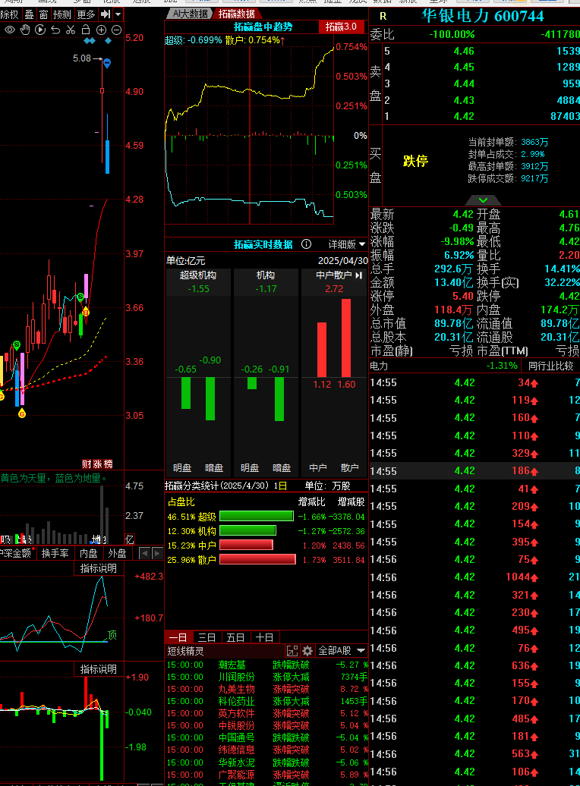Image resolution: width=580 pixels, height=786 pixels.
Task: Click the 拓赢3.0 red button
Action: [341, 27]
